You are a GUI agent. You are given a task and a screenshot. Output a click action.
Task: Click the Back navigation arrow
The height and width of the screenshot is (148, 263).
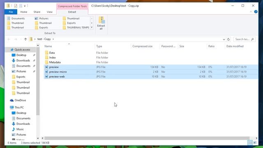point(9,39)
